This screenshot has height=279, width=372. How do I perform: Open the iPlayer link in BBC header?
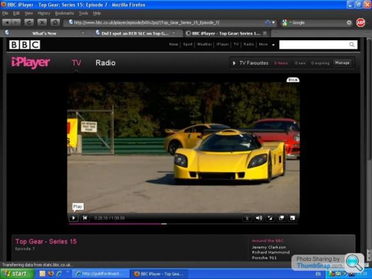tap(223, 44)
